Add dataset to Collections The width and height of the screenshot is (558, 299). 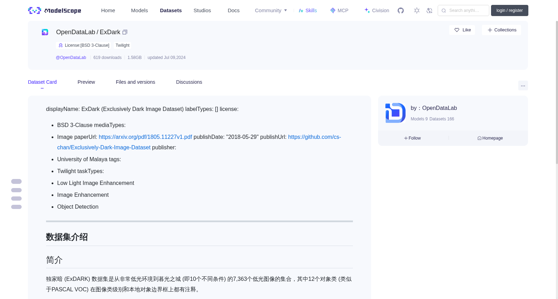pos(502,30)
